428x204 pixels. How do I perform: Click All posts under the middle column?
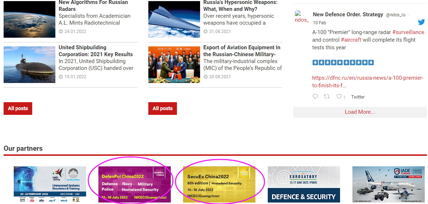(x=162, y=108)
